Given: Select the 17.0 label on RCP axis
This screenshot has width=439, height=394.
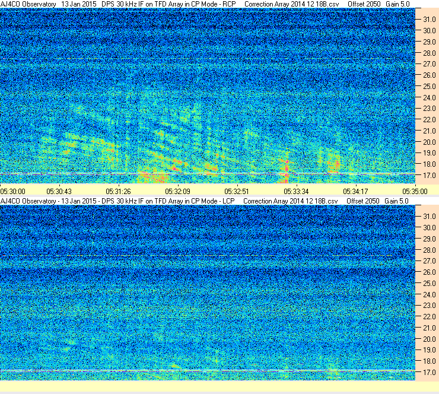Looking at the screenshot, I should point(430,175).
